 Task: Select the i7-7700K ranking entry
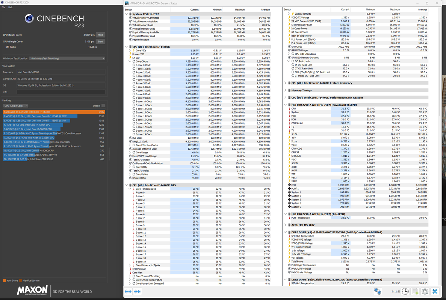pos(54,125)
